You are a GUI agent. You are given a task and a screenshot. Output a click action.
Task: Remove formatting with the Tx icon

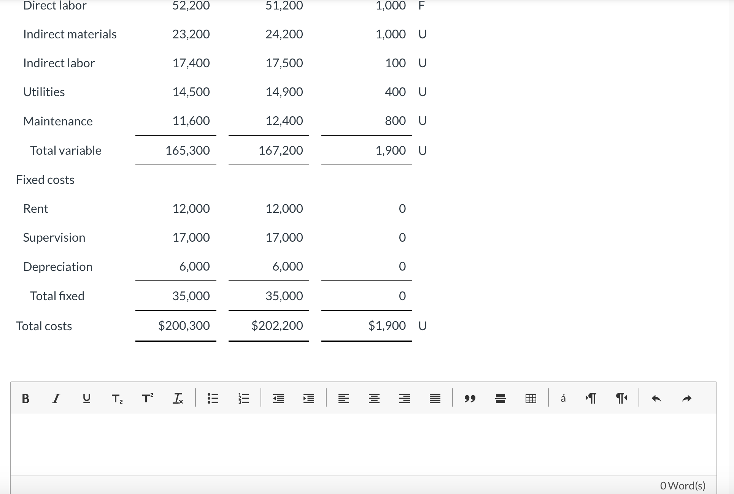178,398
